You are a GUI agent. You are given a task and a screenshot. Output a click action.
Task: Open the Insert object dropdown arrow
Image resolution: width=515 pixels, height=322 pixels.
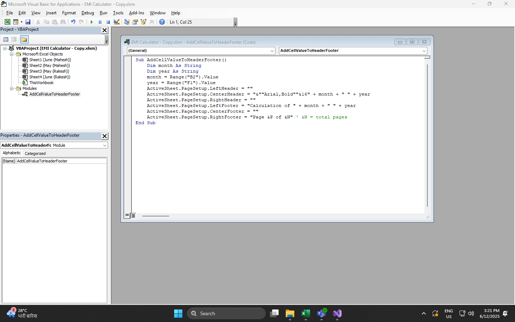21,22
